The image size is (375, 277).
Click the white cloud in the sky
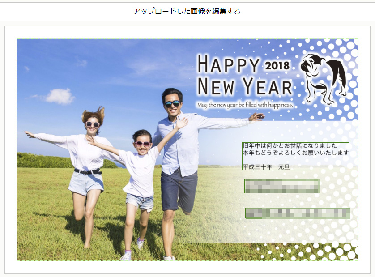click(59, 96)
